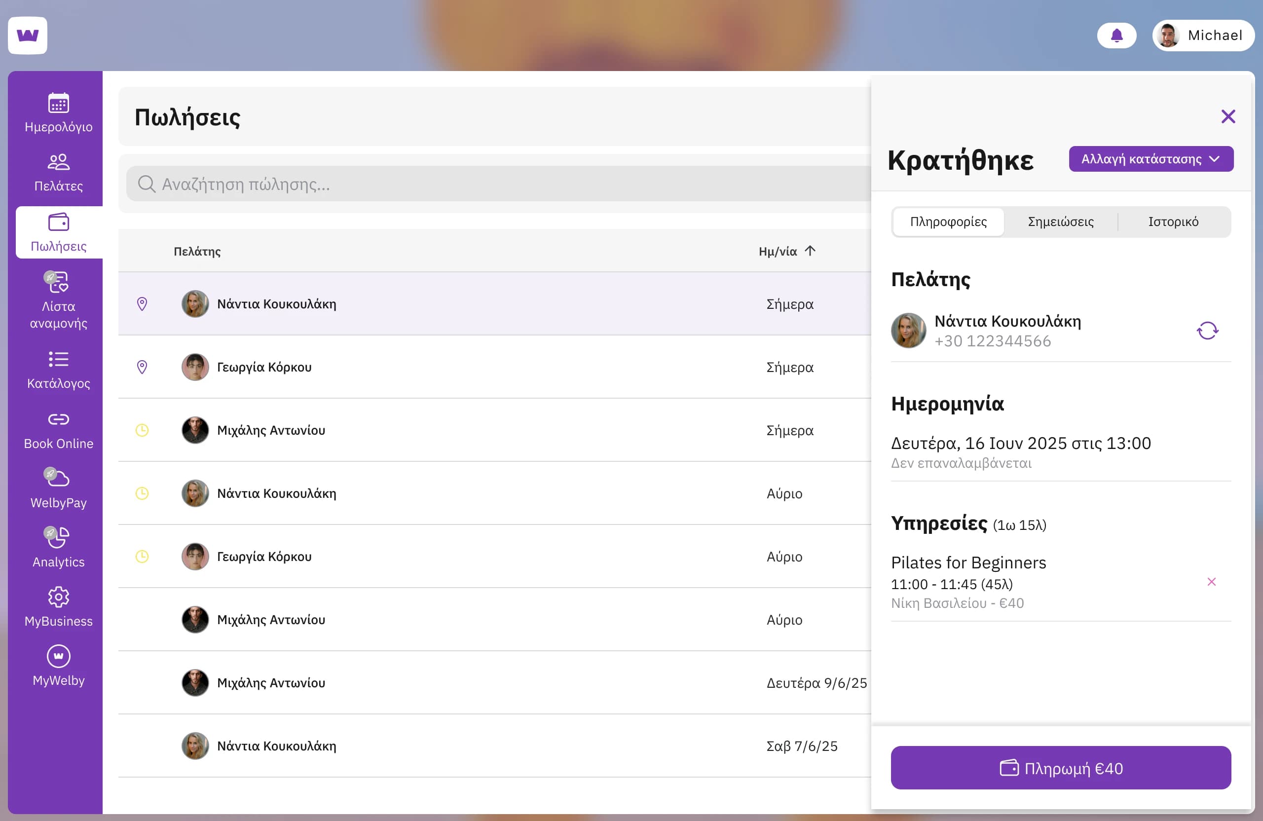
Task: Click the Welby logo at top left
Action: [28, 36]
